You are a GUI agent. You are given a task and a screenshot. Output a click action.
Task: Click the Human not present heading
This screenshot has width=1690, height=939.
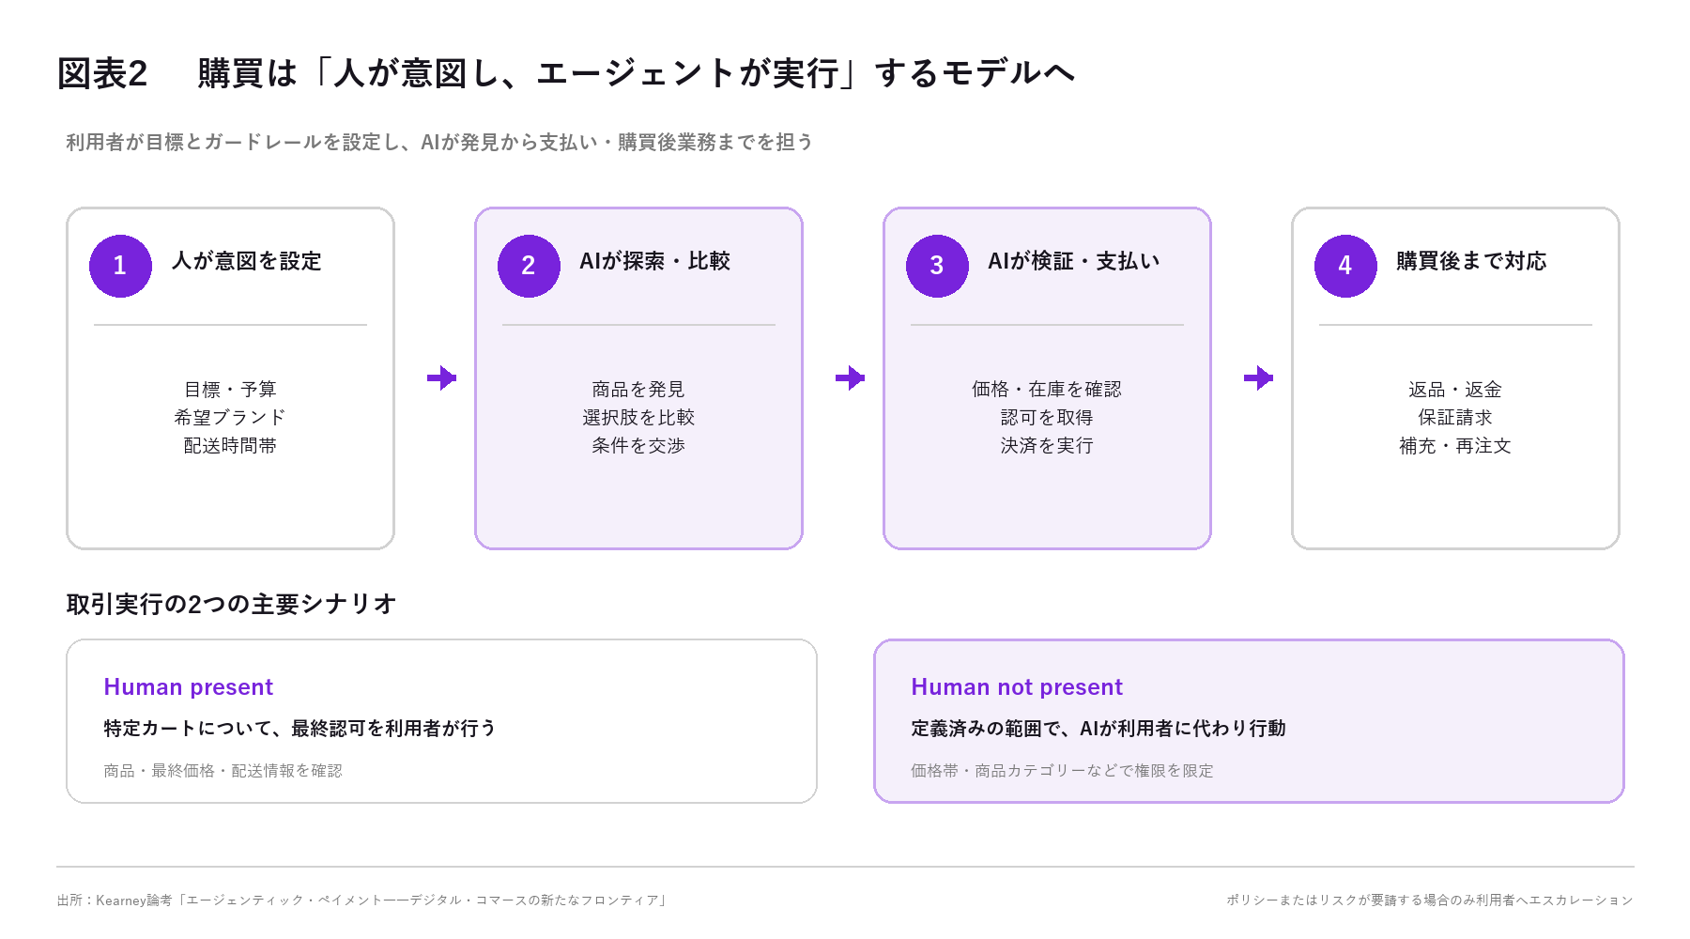[x=1017, y=687]
